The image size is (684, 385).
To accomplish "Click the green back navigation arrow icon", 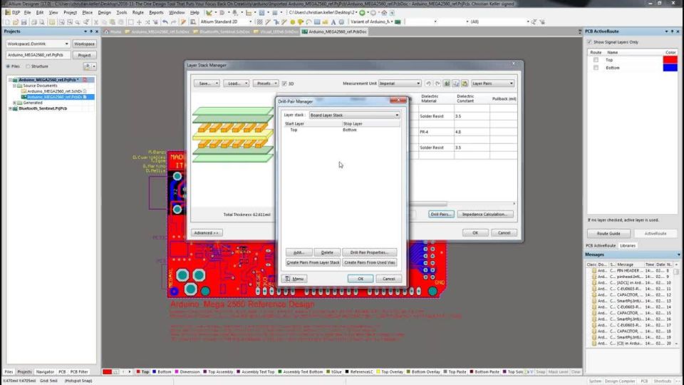I will click(x=362, y=13).
